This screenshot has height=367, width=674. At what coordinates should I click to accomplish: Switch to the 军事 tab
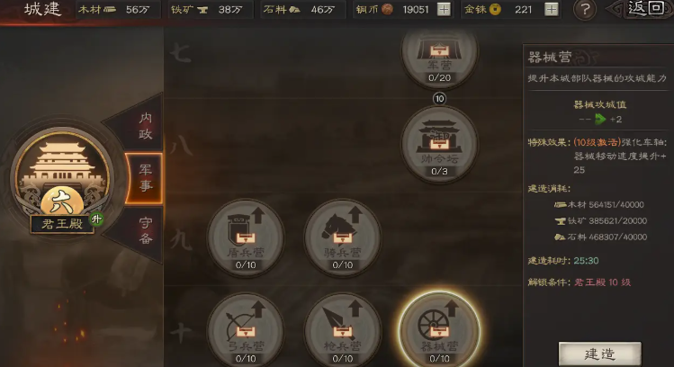pyautogui.click(x=144, y=177)
